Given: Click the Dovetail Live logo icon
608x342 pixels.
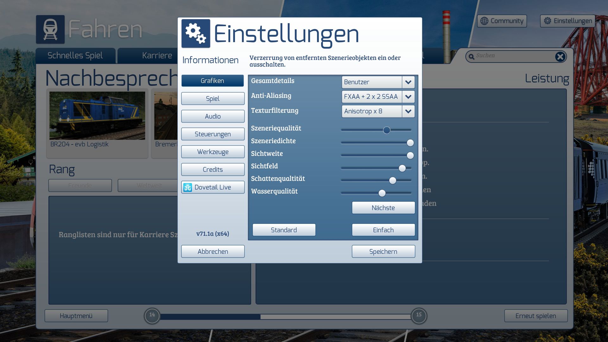Looking at the screenshot, I should tap(188, 187).
